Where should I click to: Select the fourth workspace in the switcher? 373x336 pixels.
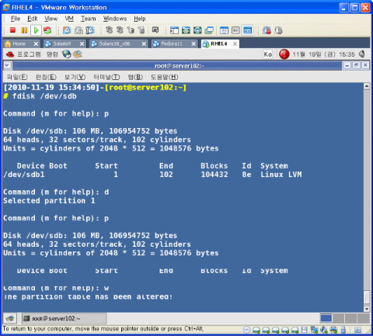point(363,318)
